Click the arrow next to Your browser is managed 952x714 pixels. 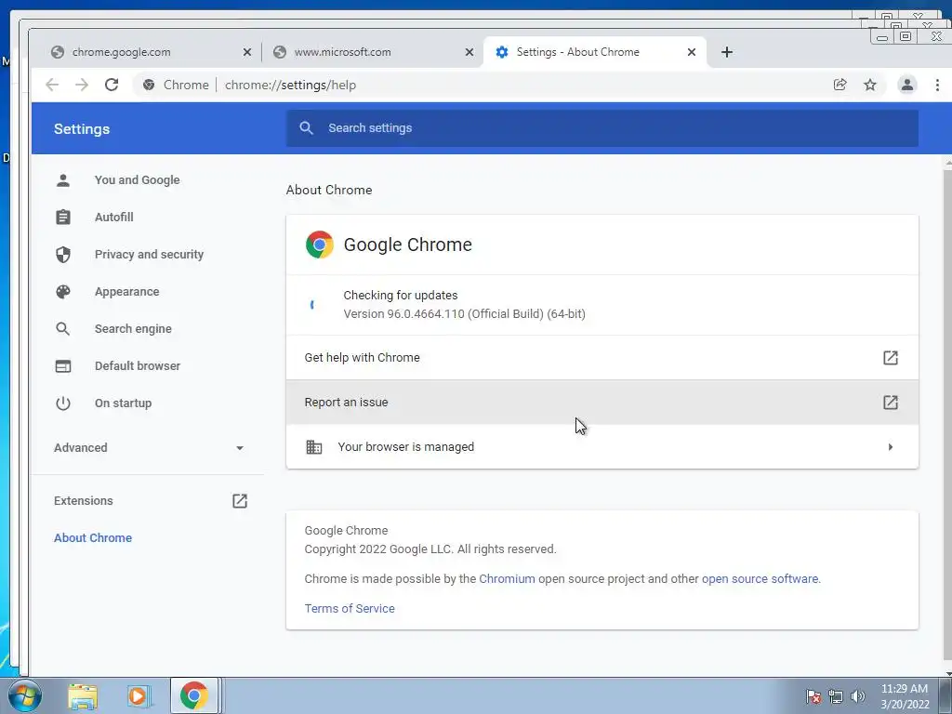[x=891, y=447]
